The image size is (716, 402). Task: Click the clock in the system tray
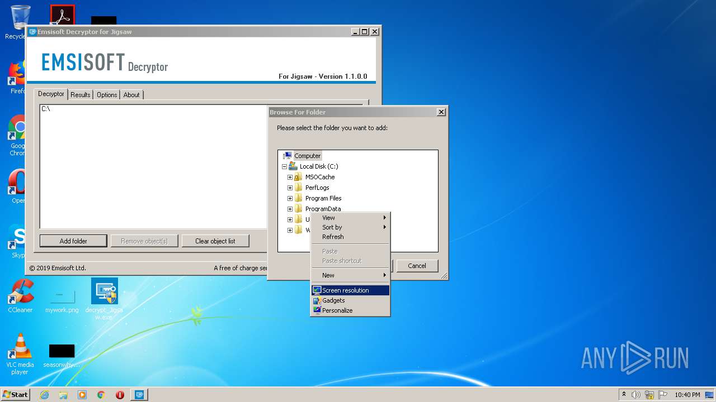tap(687, 395)
